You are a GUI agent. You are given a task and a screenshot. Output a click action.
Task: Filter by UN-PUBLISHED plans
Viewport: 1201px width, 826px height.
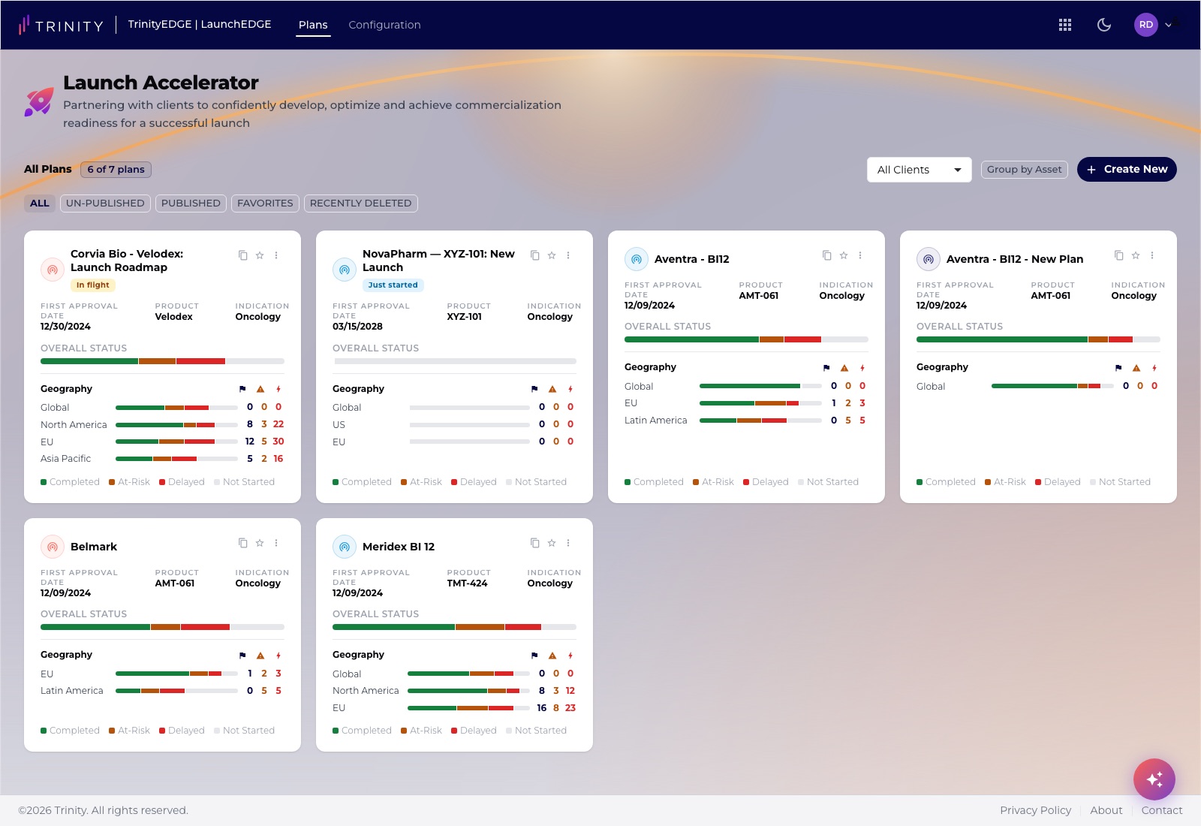105,203
